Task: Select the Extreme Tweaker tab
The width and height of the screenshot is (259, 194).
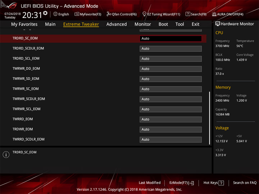Action: 81,24
